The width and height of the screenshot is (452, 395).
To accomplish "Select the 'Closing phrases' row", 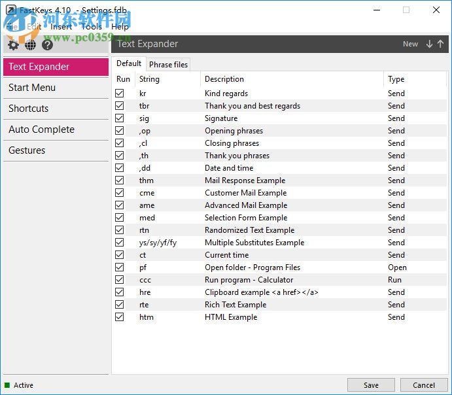I will (x=279, y=143).
